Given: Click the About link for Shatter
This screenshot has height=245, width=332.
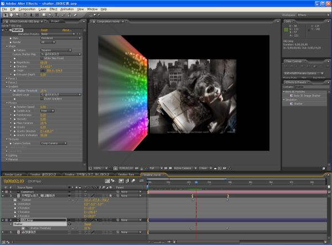Looking at the screenshot, I should click(x=66, y=30).
